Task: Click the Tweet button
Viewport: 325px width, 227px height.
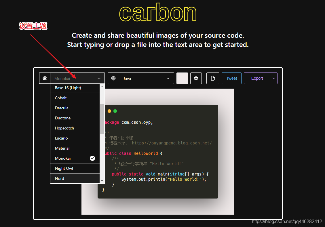Action: click(x=231, y=78)
